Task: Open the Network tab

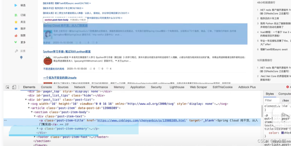Action: click(x=80, y=87)
